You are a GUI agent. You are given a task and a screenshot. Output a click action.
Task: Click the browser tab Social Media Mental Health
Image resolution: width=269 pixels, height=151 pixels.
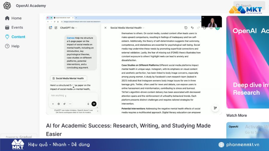63,18
